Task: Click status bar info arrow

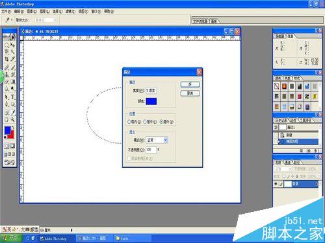Action: click(x=71, y=230)
